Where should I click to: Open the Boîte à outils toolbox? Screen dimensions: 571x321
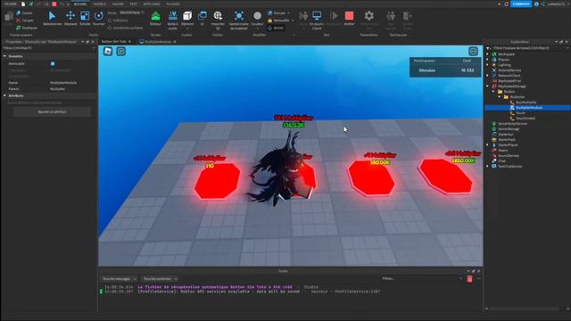pyautogui.click(x=172, y=20)
